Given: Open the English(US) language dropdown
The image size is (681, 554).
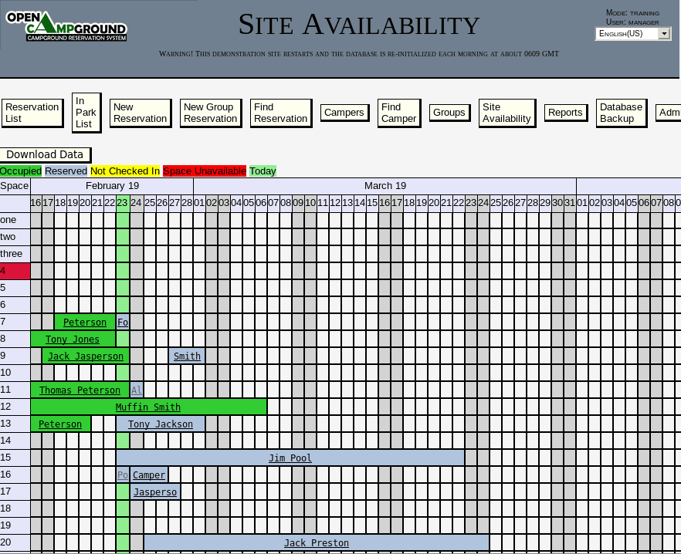Looking at the screenshot, I should [x=633, y=33].
